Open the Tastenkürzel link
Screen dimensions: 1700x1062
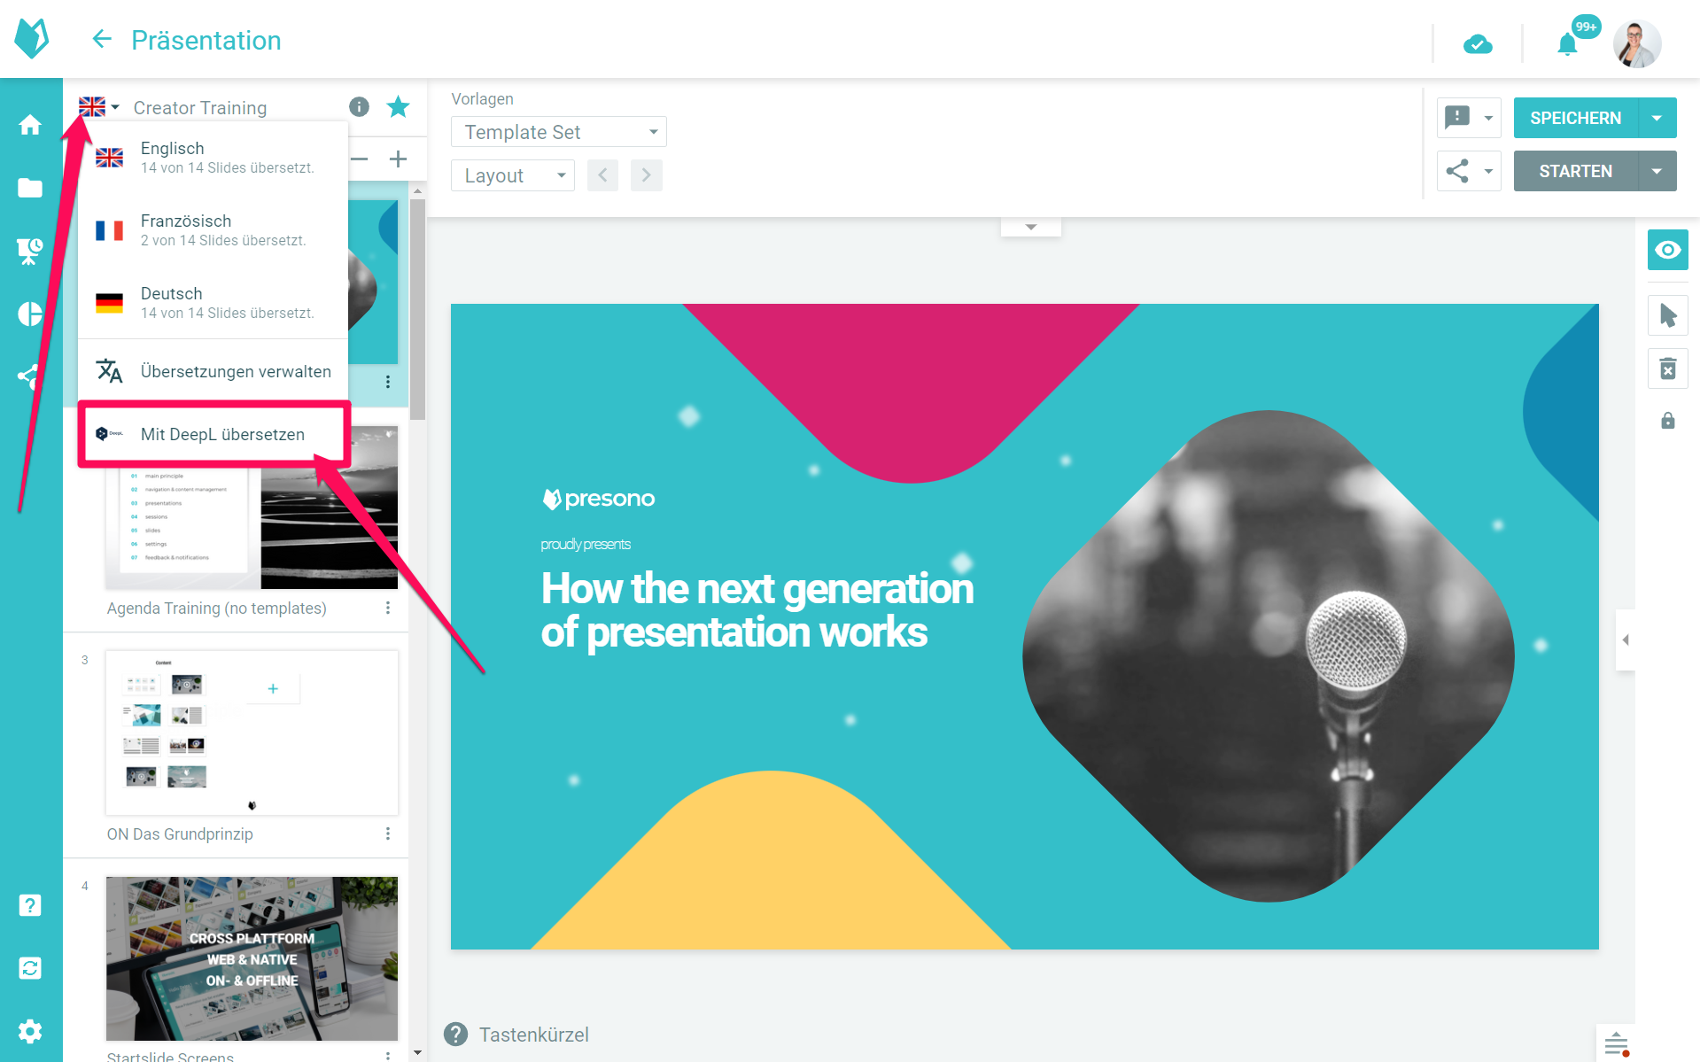pyautogui.click(x=534, y=1035)
